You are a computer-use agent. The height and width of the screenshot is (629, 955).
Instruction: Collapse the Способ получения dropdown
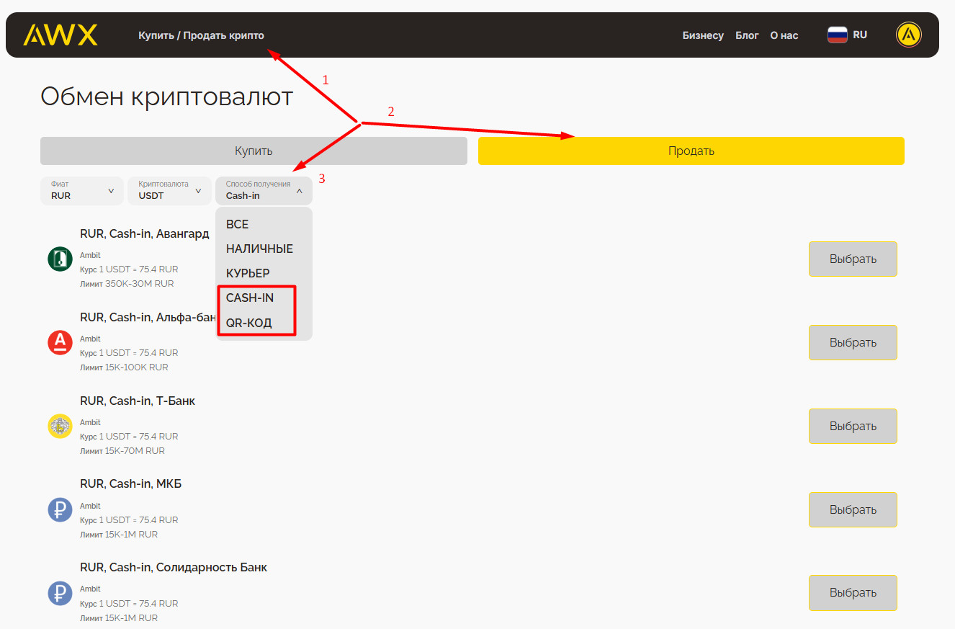pyautogui.click(x=264, y=191)
